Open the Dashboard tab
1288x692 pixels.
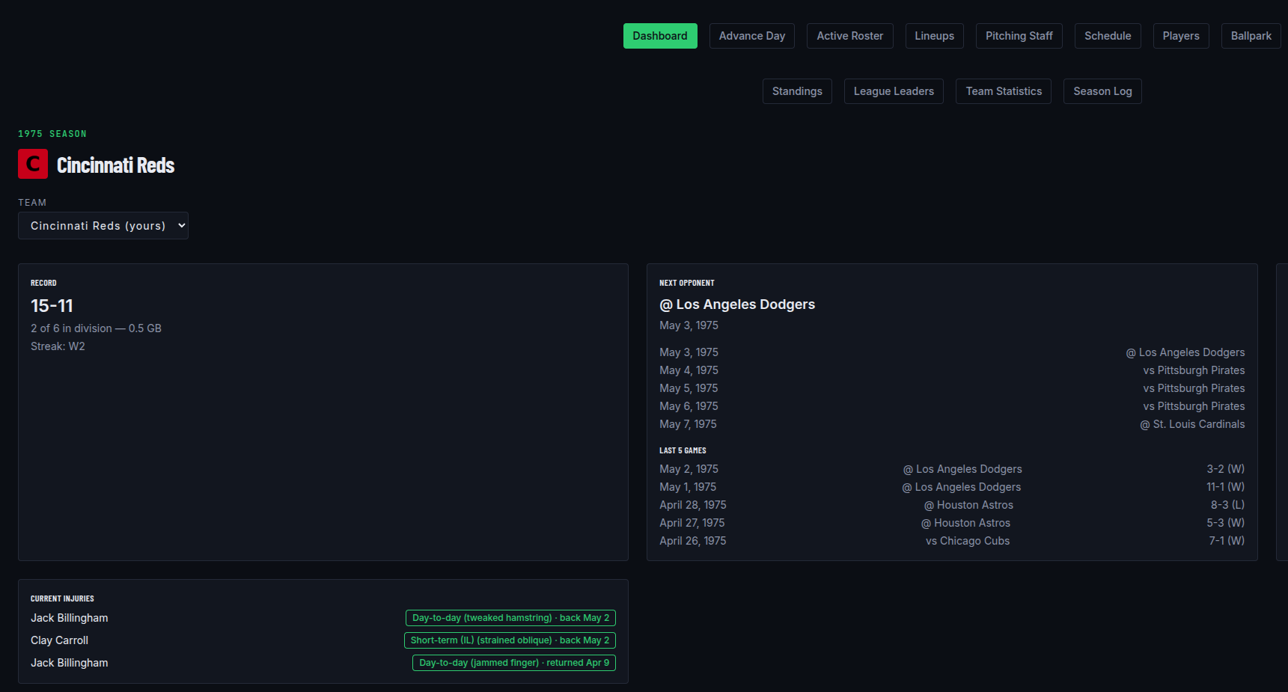pyautogui.click(x=660, y=36)
